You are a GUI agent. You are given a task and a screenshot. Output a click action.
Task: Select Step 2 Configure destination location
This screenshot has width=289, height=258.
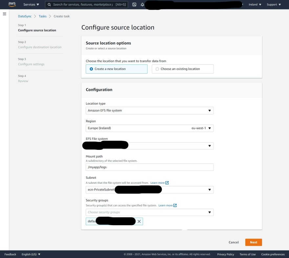click(40, 47)
